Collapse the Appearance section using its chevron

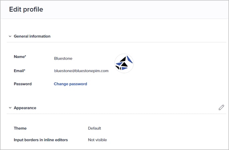(x=10, y=108)
